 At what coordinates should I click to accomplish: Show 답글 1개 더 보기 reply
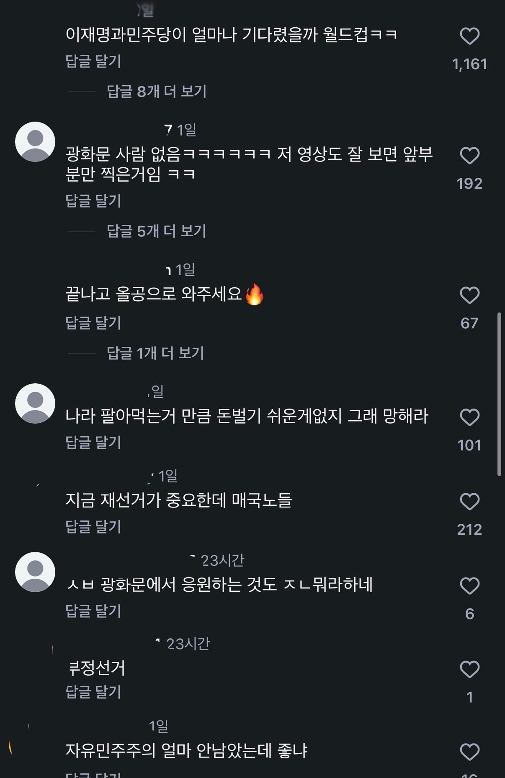[155, 353]
